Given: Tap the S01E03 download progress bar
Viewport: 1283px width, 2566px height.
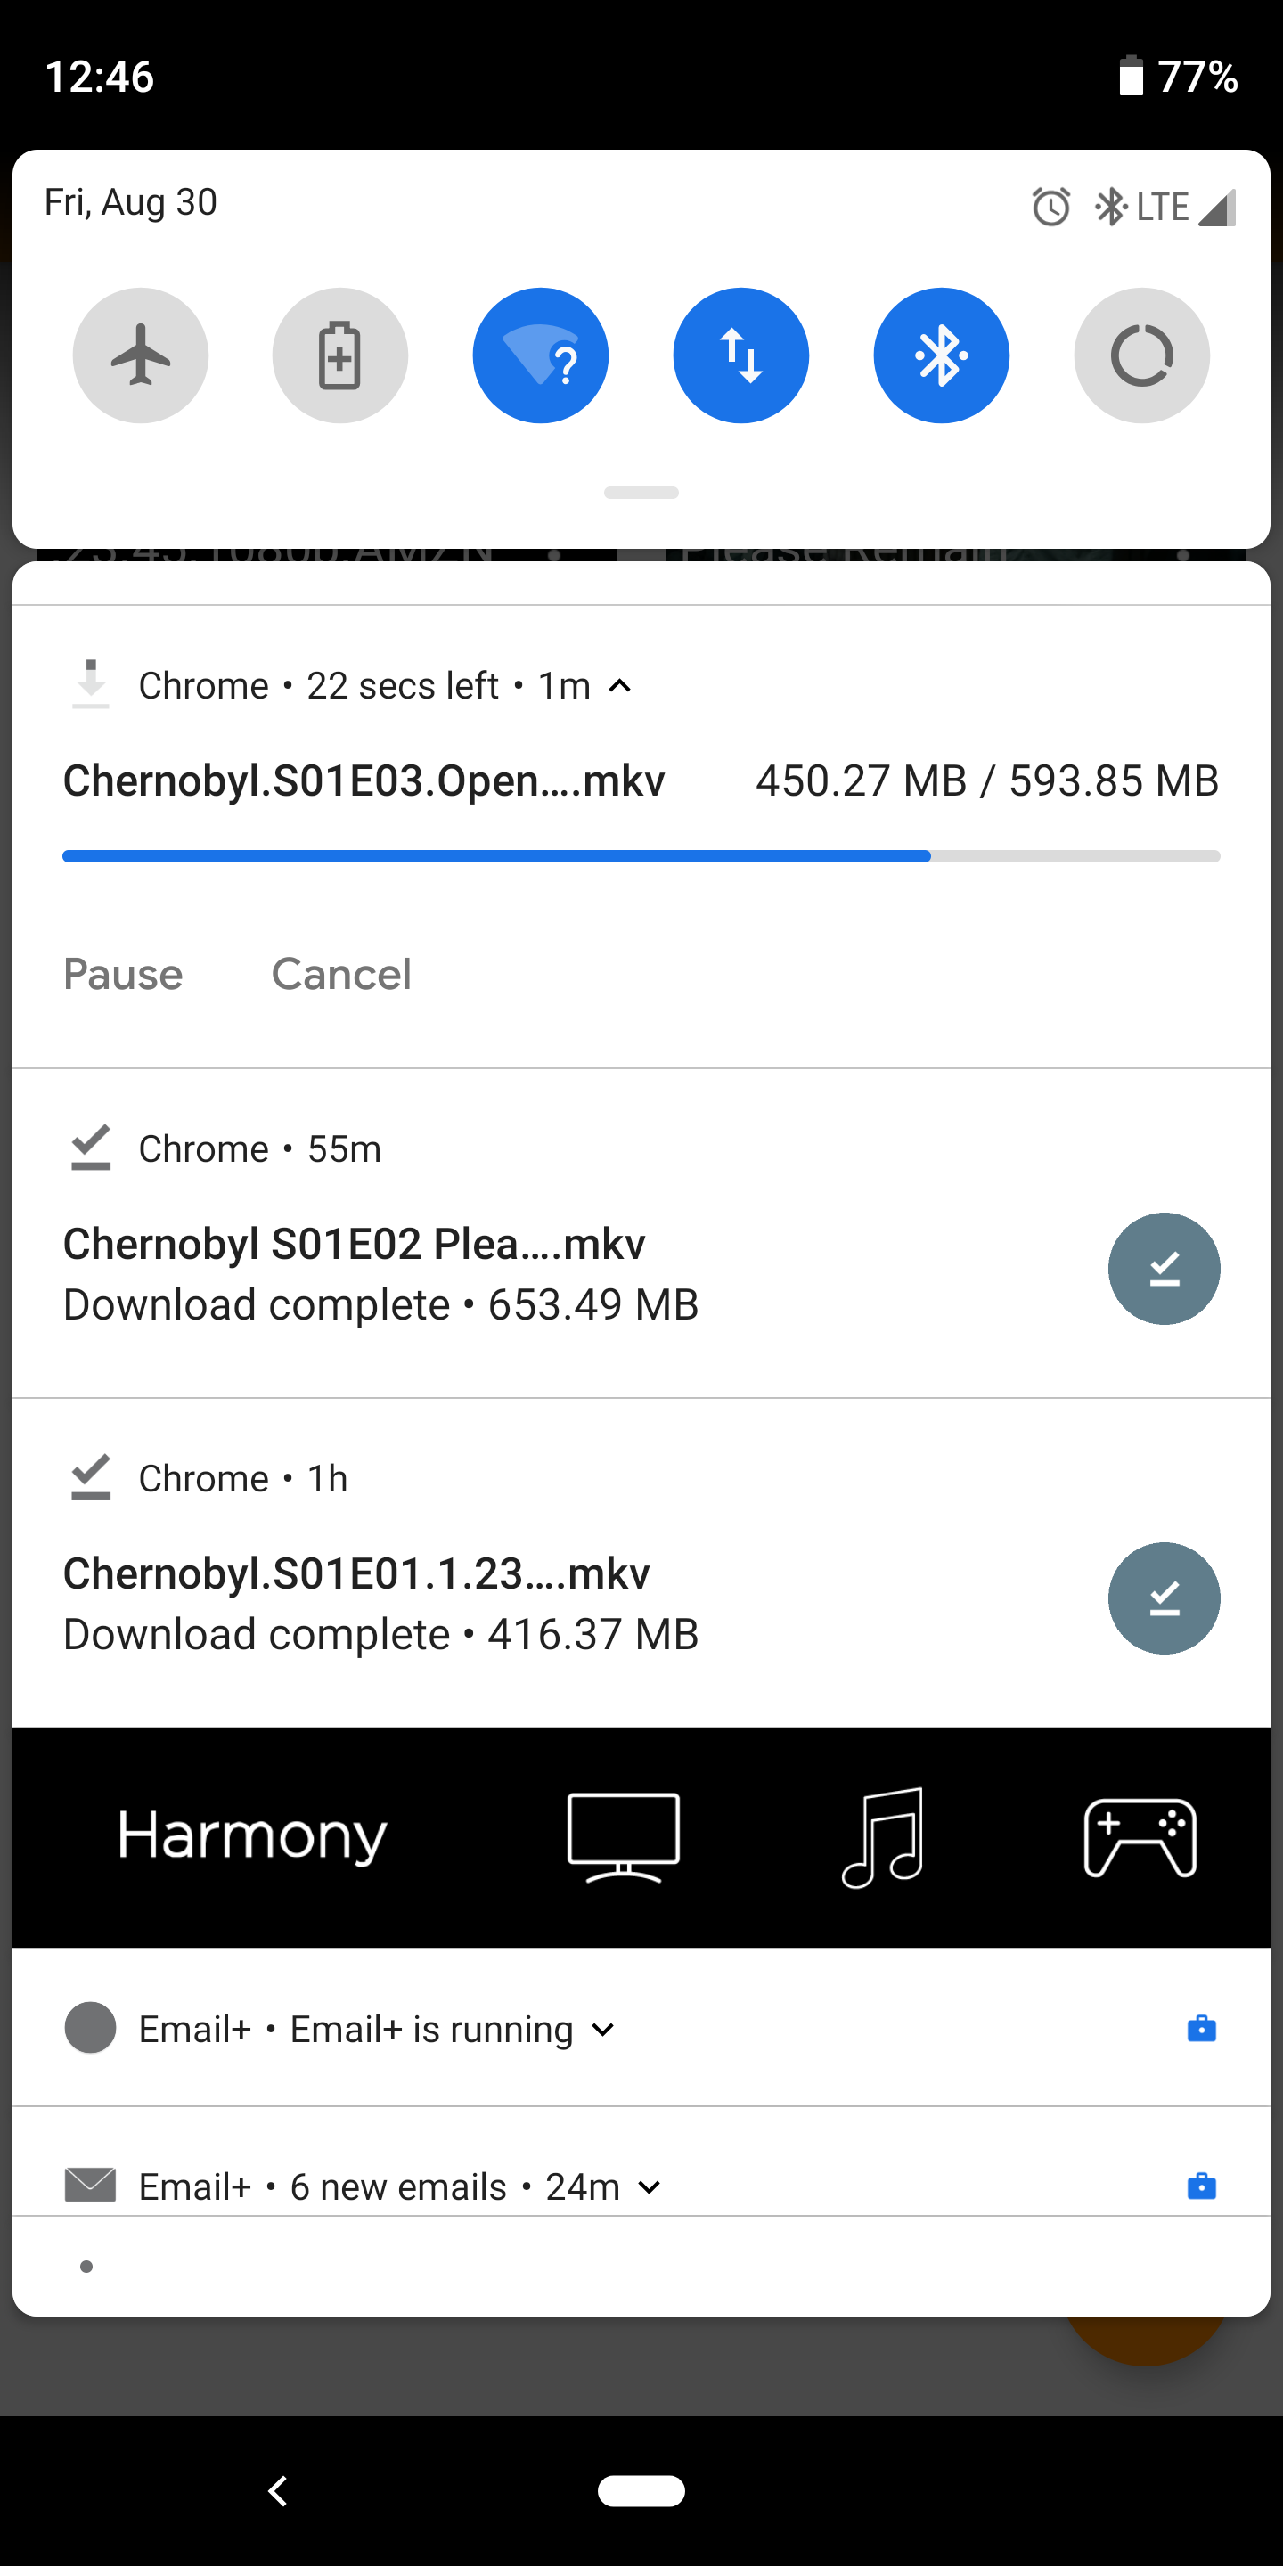Looking at the screenshot, I should coord(641,856).
